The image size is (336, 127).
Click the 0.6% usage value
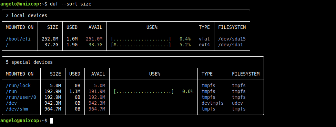(188, 91)
